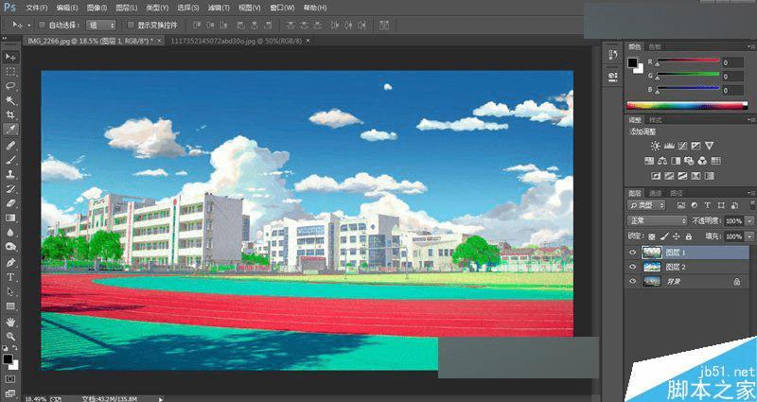Switch to the 通道 channels tab
Image resolution: width=757 pixels, height=402 pixels.
pyautogui.click(x=655, y=193)
